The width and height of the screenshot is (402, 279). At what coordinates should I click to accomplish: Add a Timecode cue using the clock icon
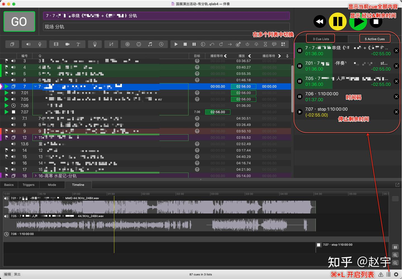[161, 44]
